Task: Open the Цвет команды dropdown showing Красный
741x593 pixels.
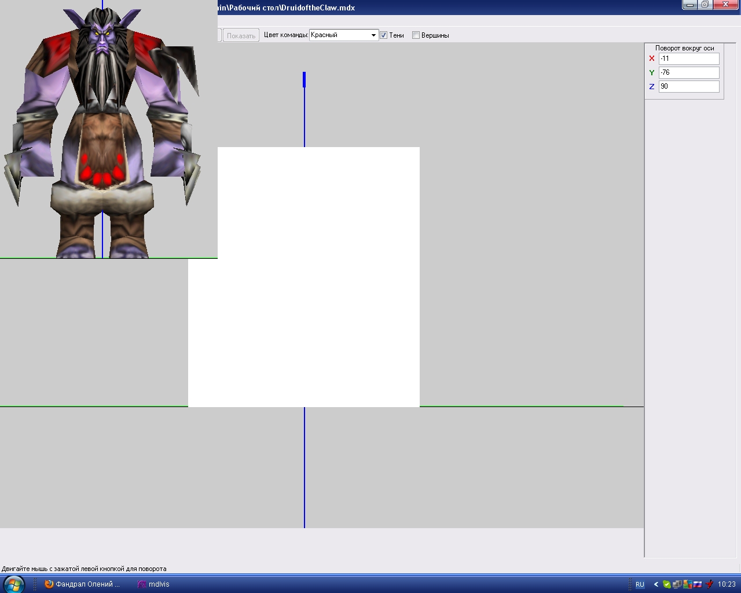Action: pyautogui.click(x=344, y=35)
